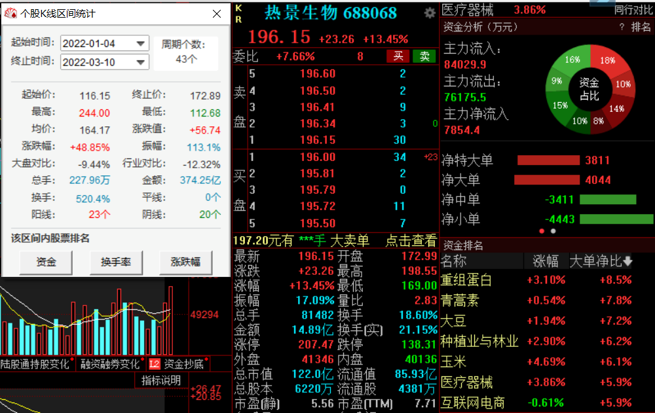Click the green 净中单 bar
655x413 pixels.
click(608, 200)
